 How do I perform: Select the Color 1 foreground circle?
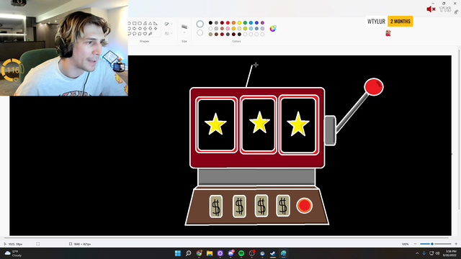(200, 24)
